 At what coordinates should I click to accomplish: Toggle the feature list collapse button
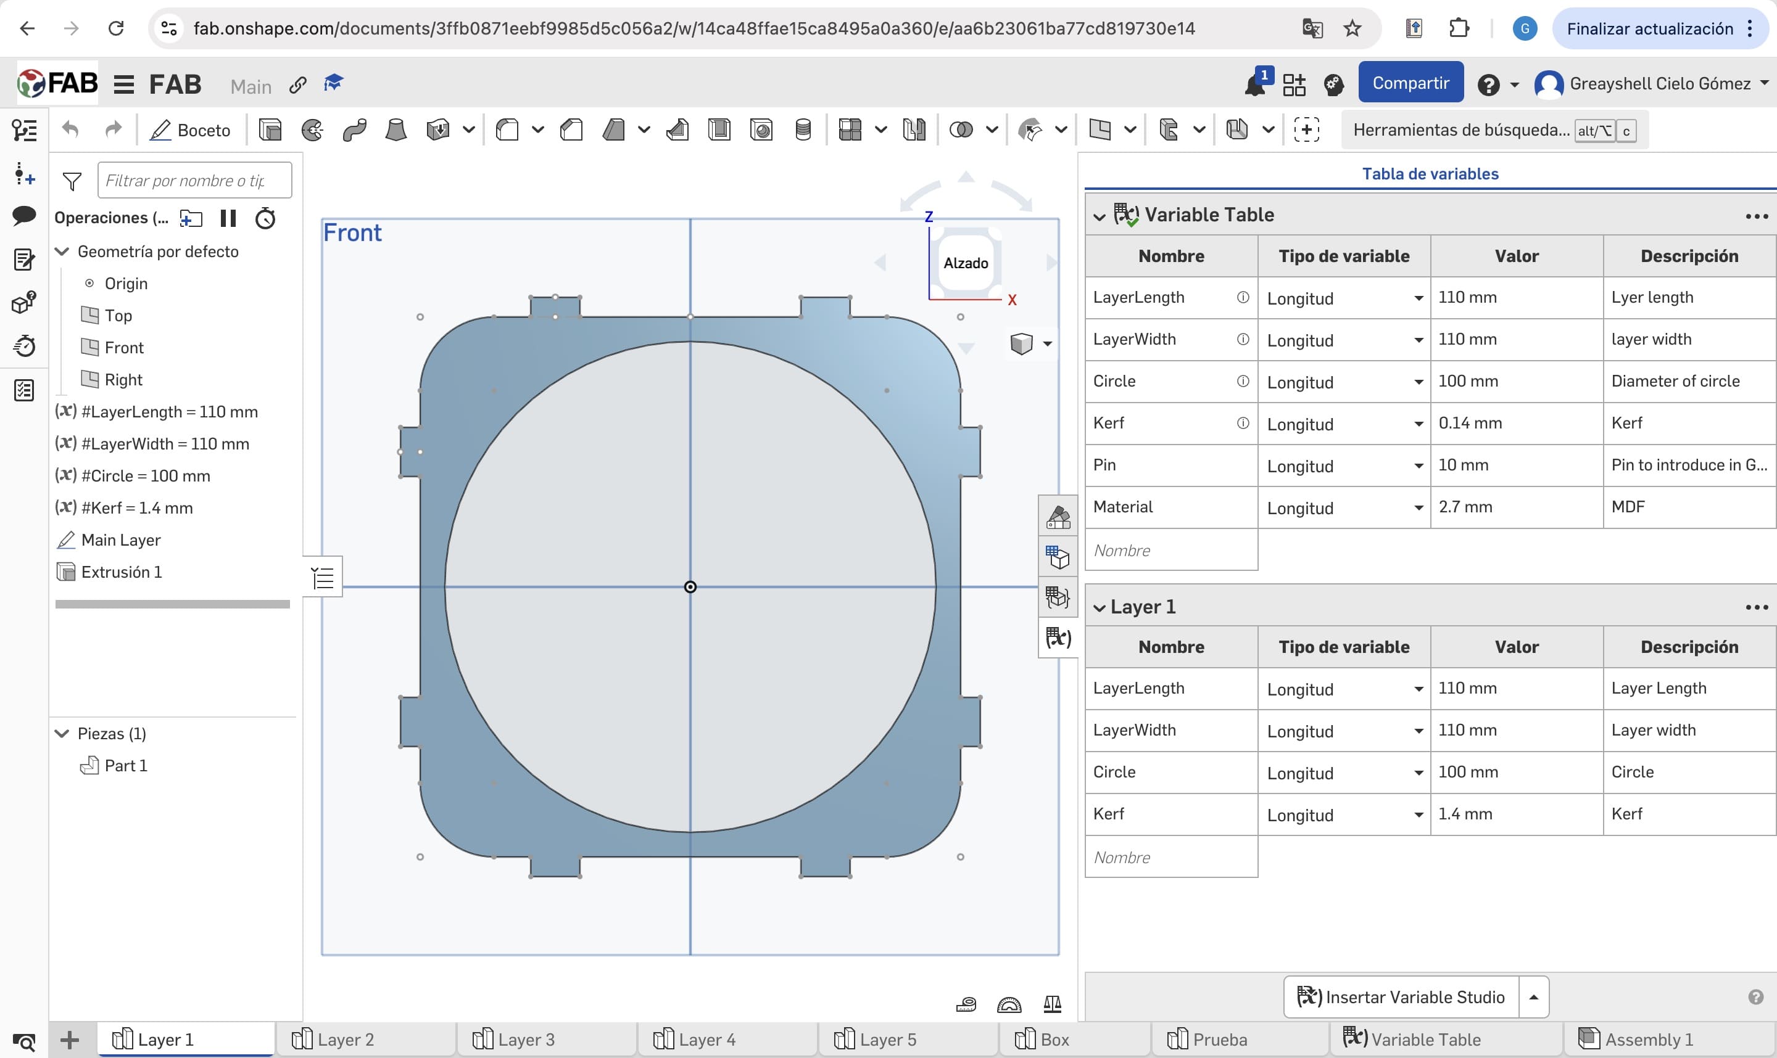pyautogui.click(x=323, y=576)
